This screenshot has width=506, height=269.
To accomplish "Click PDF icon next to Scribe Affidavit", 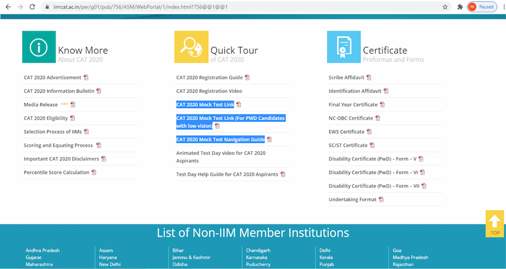I will (x=369, y=77).
